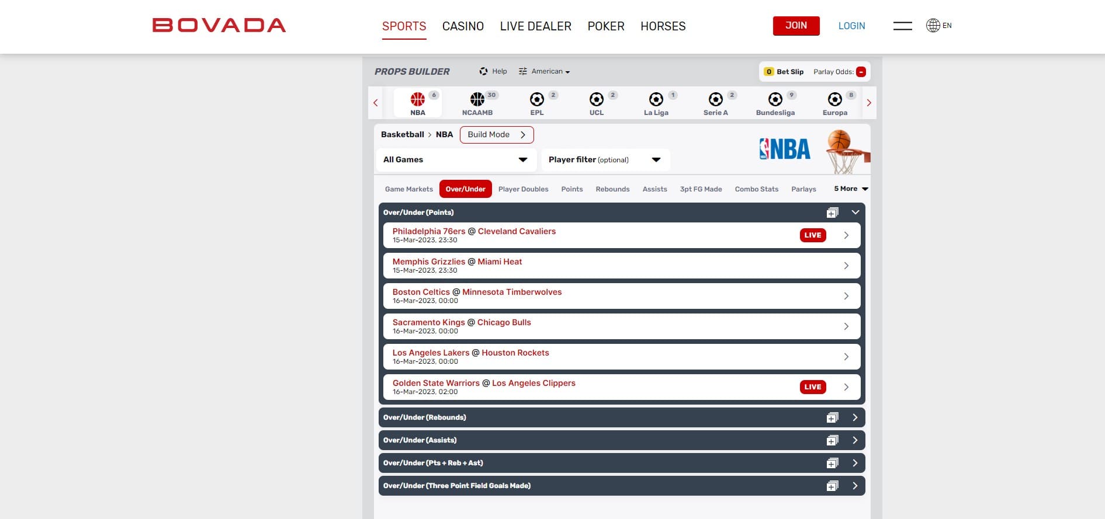Expand Over/Under (Three Point Field Goals Made)
Image resolution: width=1105 pixels, height=519 pixels.
pos(855,486)
